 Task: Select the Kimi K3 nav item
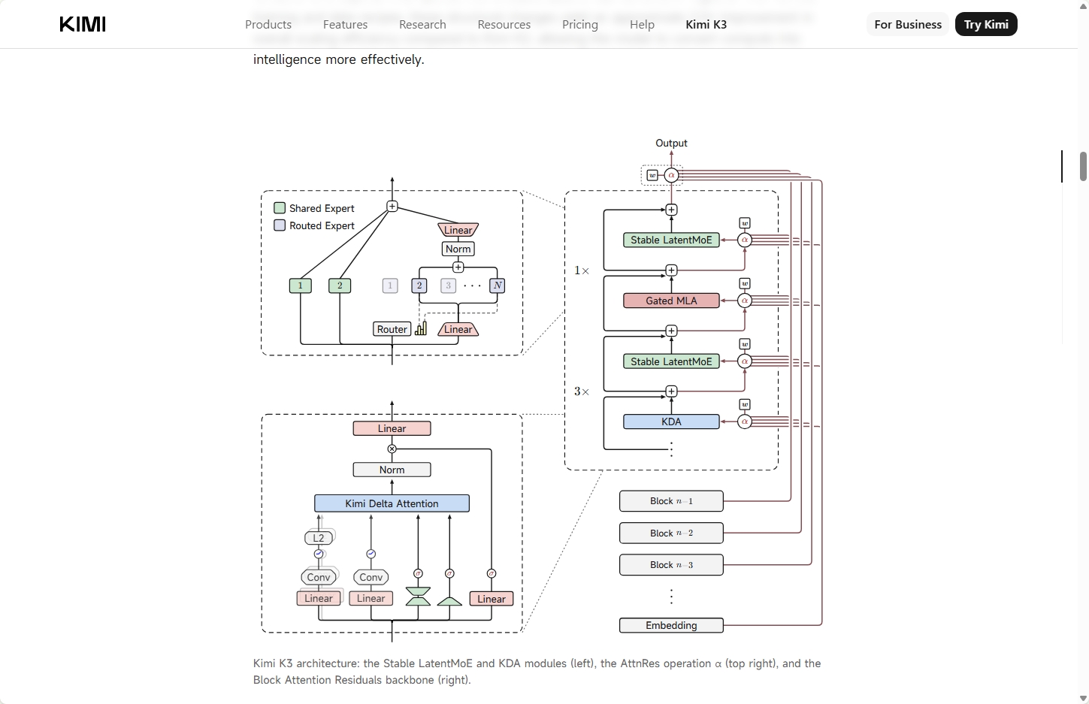click(x=706, y=25)
